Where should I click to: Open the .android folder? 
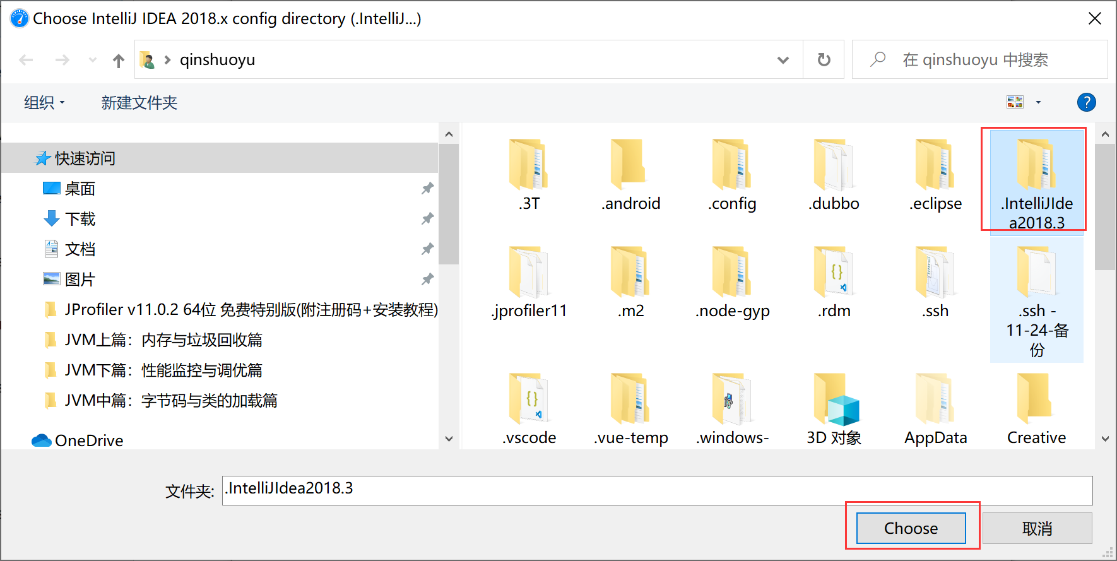(630, 174)
